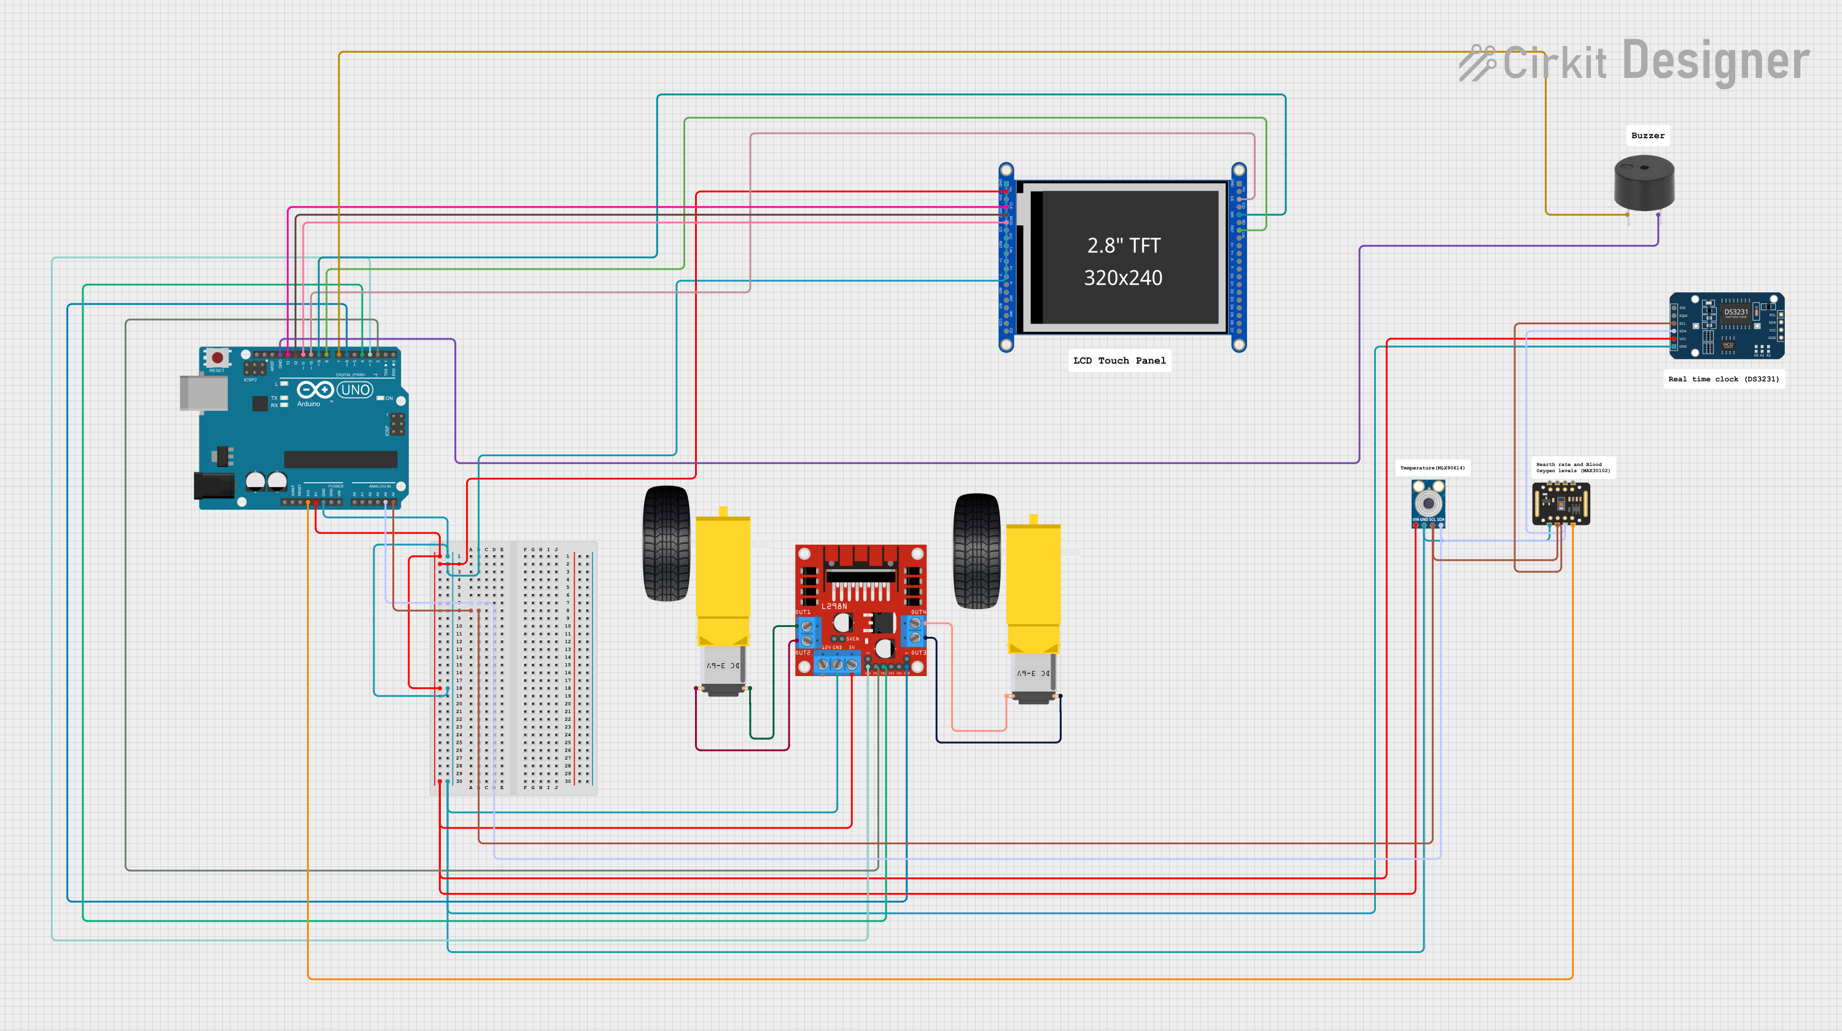Click the "LCD Touch Panel" label
The image size is (1842, 1031).
[x=1119, y=360]
